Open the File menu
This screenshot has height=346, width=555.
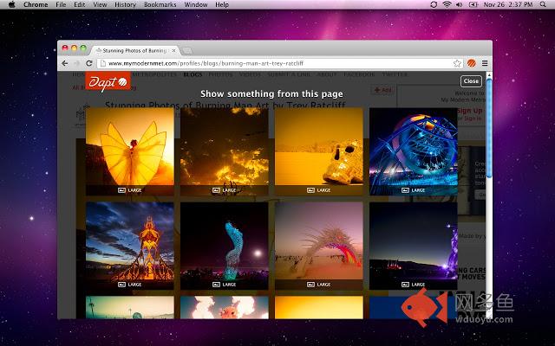coord(61,4)
